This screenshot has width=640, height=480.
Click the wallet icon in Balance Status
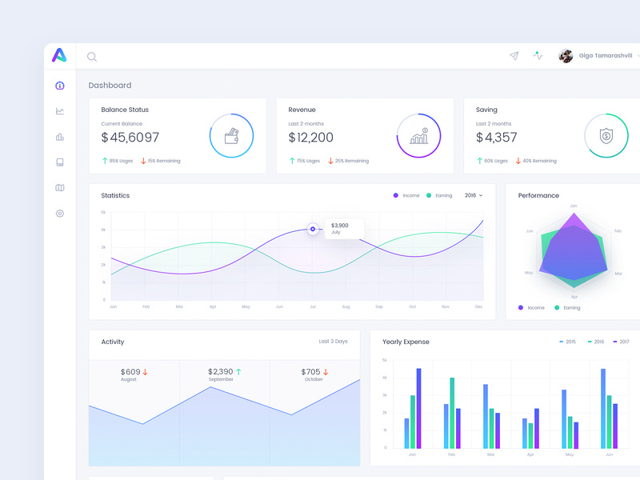click(x=231, y=136)
